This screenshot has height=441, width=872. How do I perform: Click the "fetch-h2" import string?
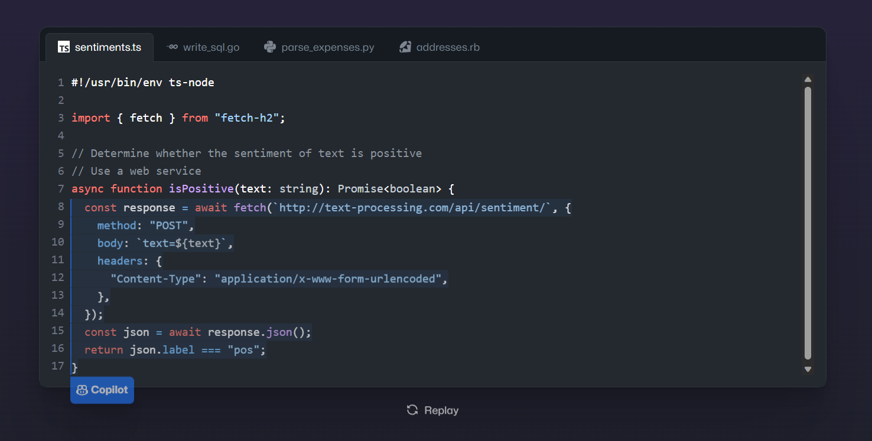246,118
